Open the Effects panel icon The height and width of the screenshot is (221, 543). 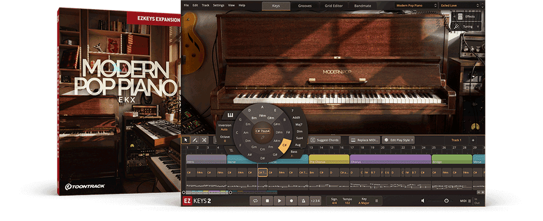pyautogui.click(x=460, y=17)
